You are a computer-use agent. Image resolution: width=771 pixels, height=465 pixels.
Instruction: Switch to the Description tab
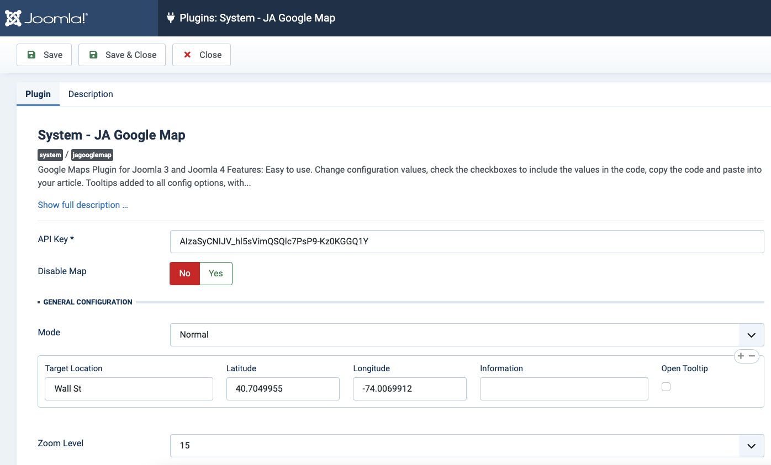click(91, 94)
